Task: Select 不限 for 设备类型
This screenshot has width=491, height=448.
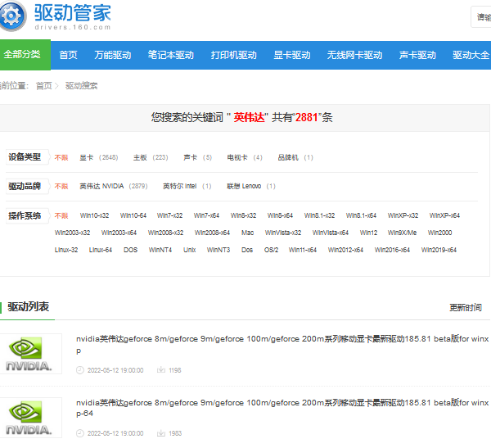Action: pos(61,157)
